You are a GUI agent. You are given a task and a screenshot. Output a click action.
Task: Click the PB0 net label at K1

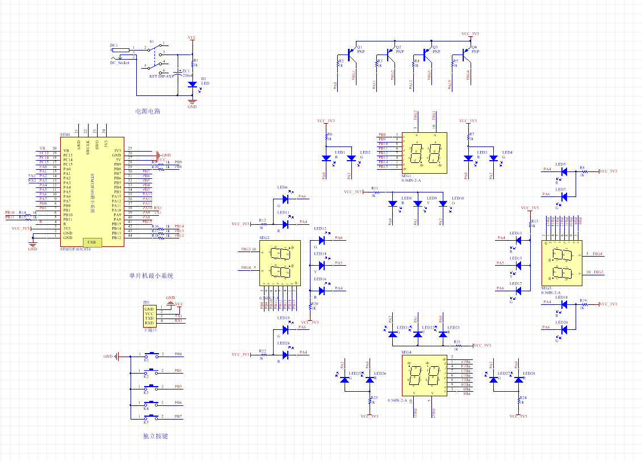pyautogui.click(x=178, y=354)
